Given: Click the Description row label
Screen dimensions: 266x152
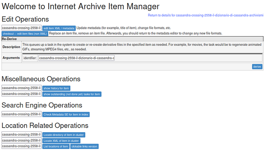Looking at the screenshot, I should pos(11,47).
